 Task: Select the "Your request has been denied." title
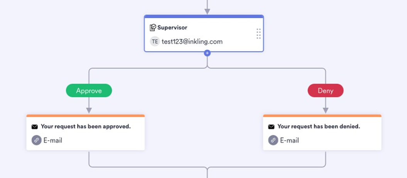point(319,126)
